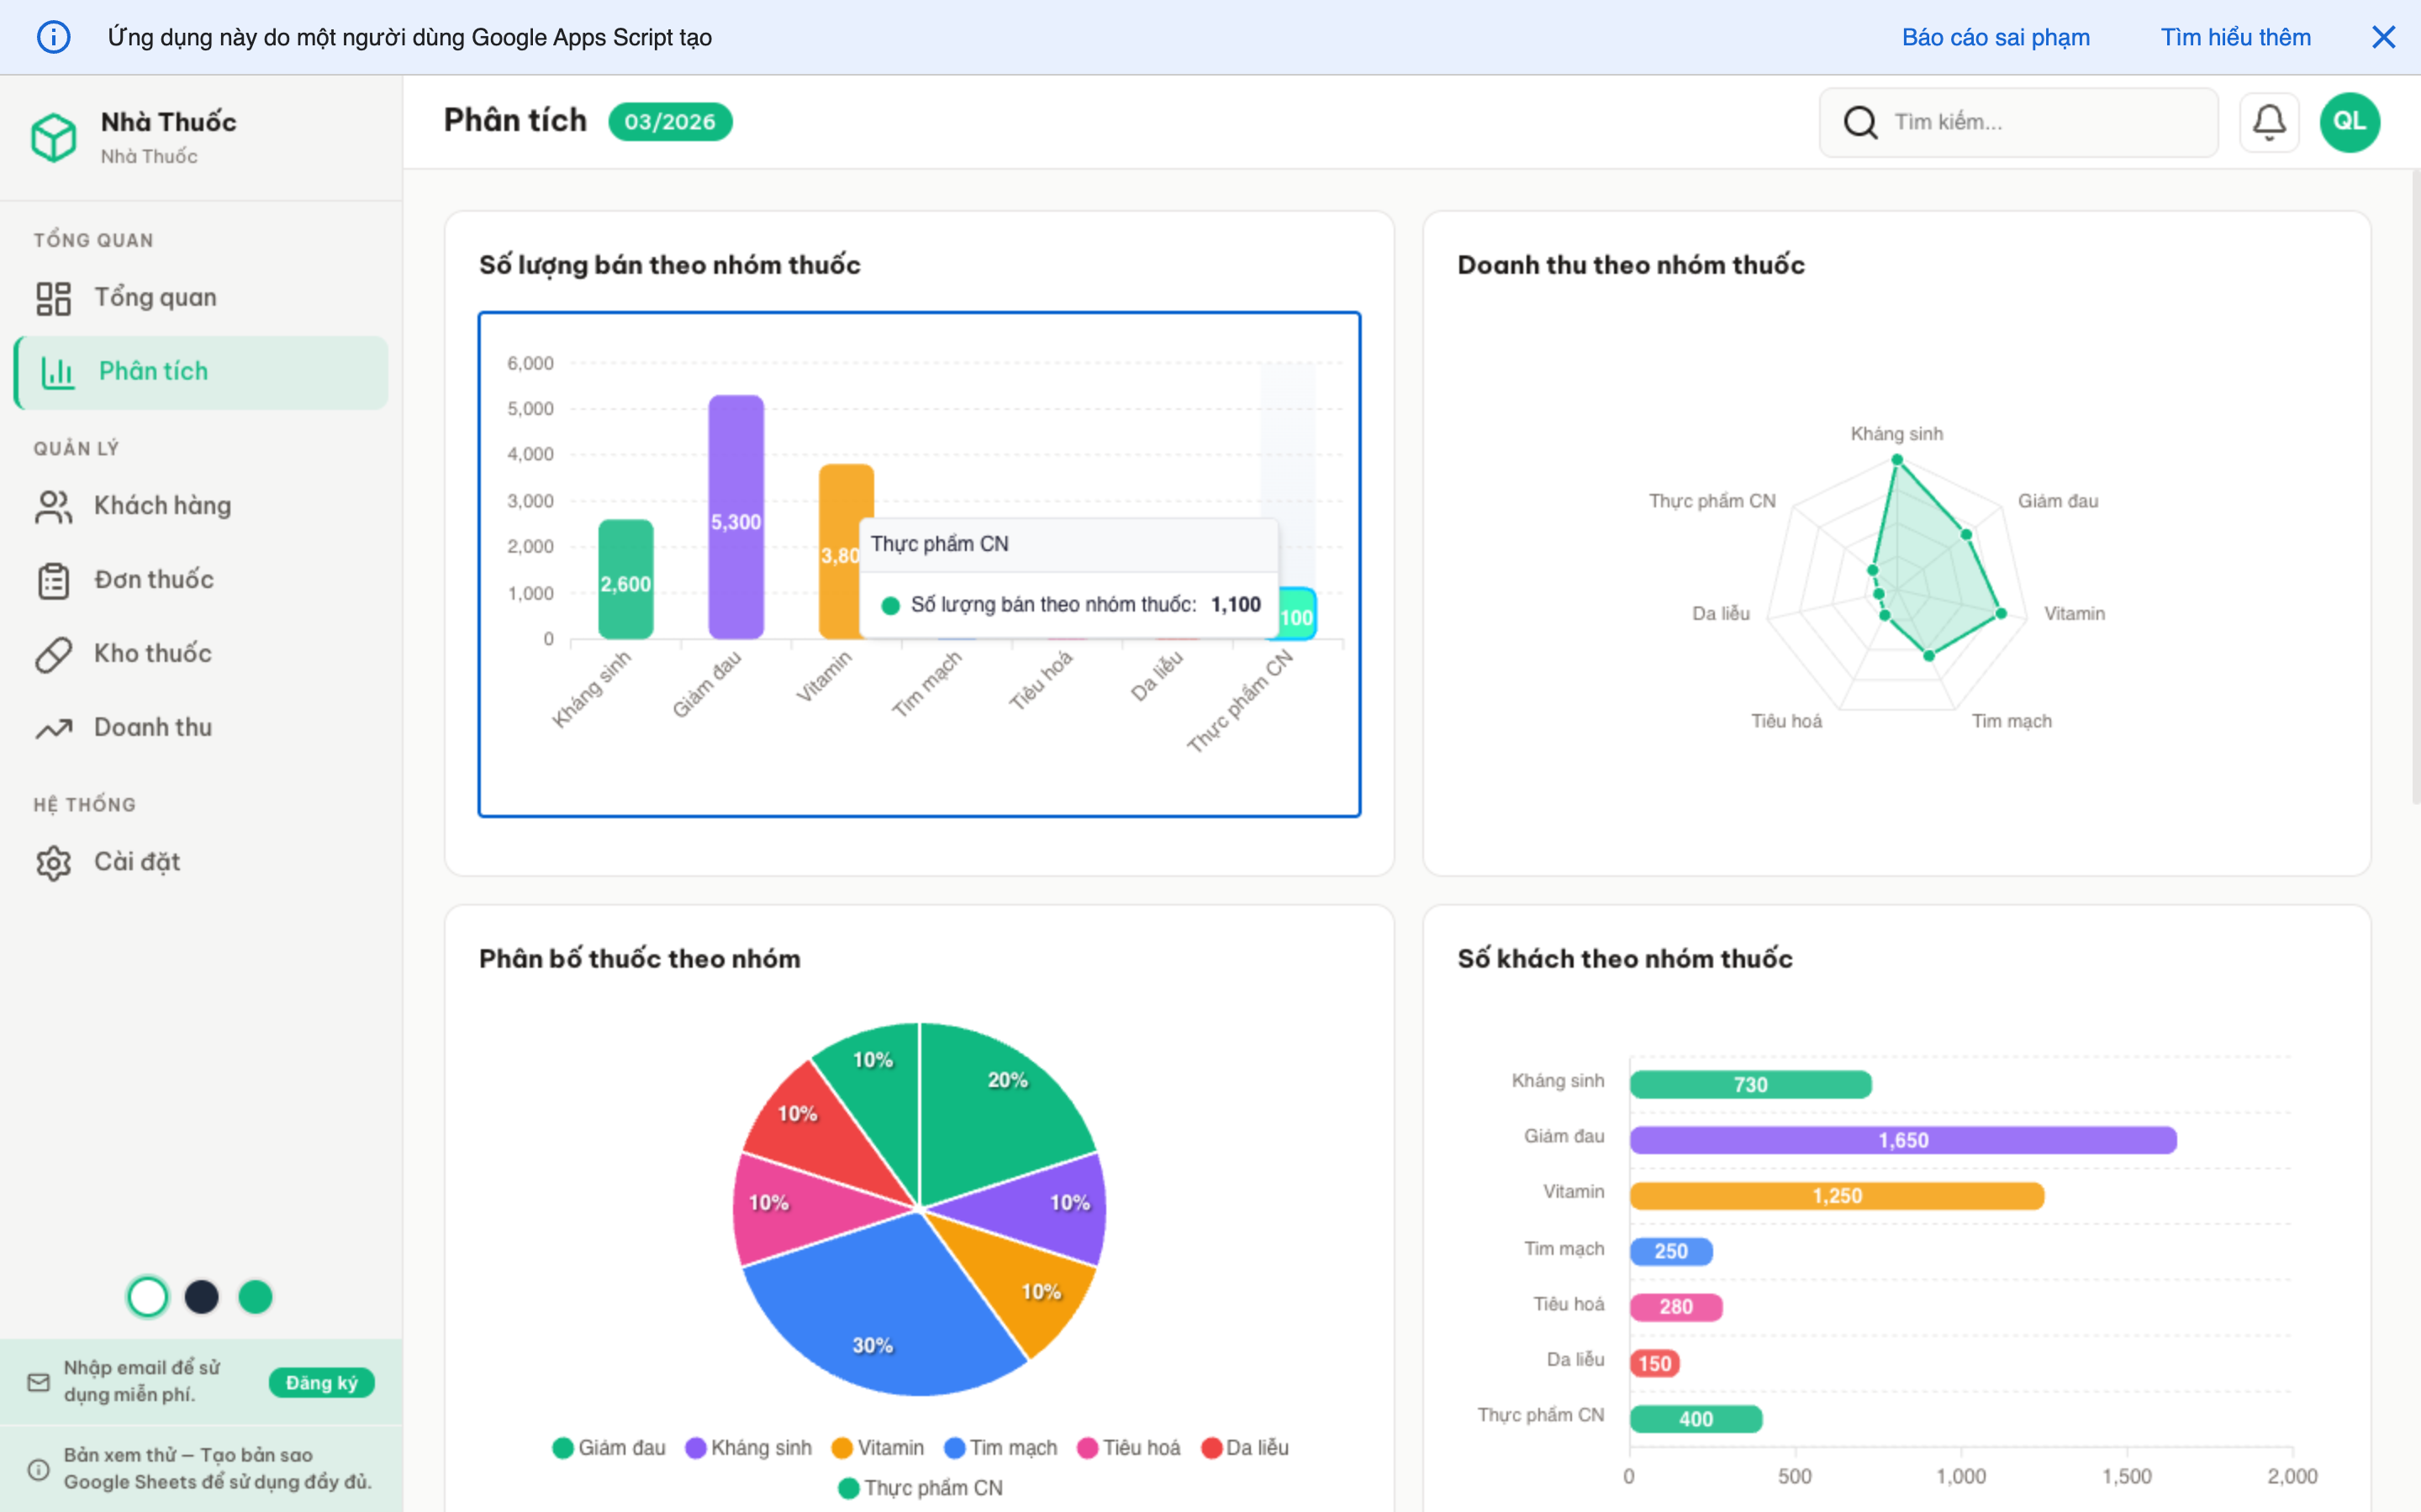Click the Đăng ký button

click(321, 1382)
